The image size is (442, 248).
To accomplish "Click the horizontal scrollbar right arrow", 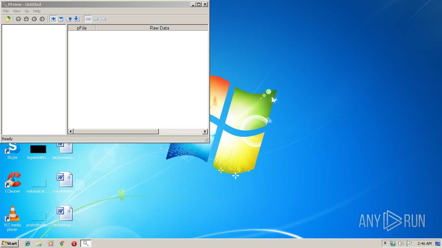I will pos(205,132).
